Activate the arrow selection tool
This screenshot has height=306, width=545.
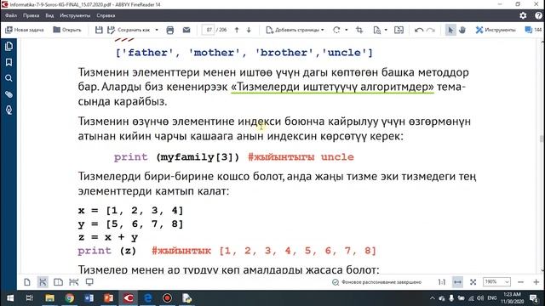pyautogui.click(x=450, y=30)
